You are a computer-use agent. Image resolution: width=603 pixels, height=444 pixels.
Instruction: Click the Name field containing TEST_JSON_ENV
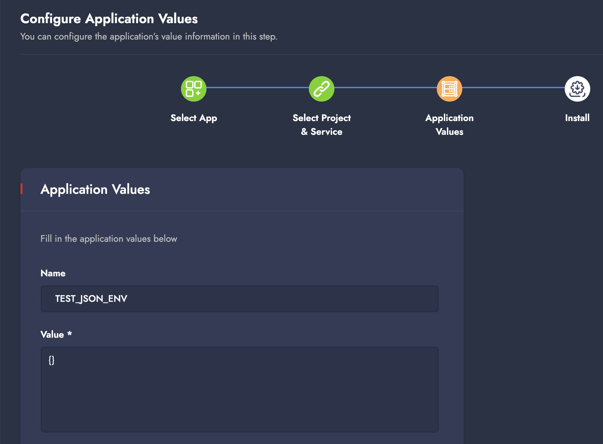240,299
